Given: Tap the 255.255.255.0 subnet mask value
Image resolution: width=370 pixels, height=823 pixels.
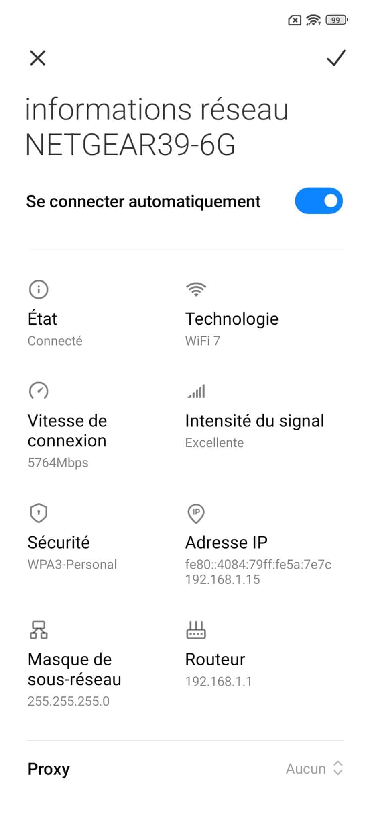Looking at the screenshot, I should [68, 701].
